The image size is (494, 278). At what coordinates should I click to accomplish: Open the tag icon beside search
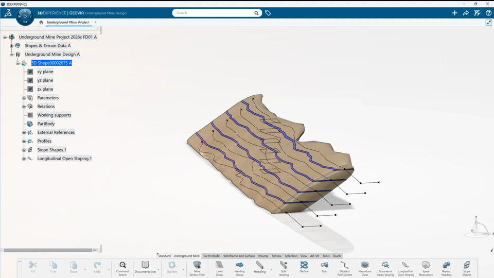click(x=268, y=13)
